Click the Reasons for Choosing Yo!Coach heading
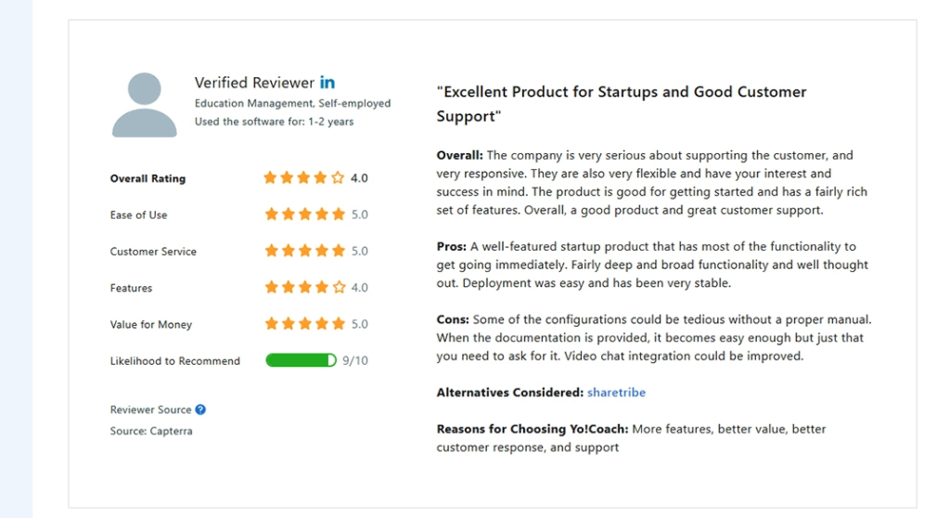This screenshot has height=518, width=950. point(533,429)
